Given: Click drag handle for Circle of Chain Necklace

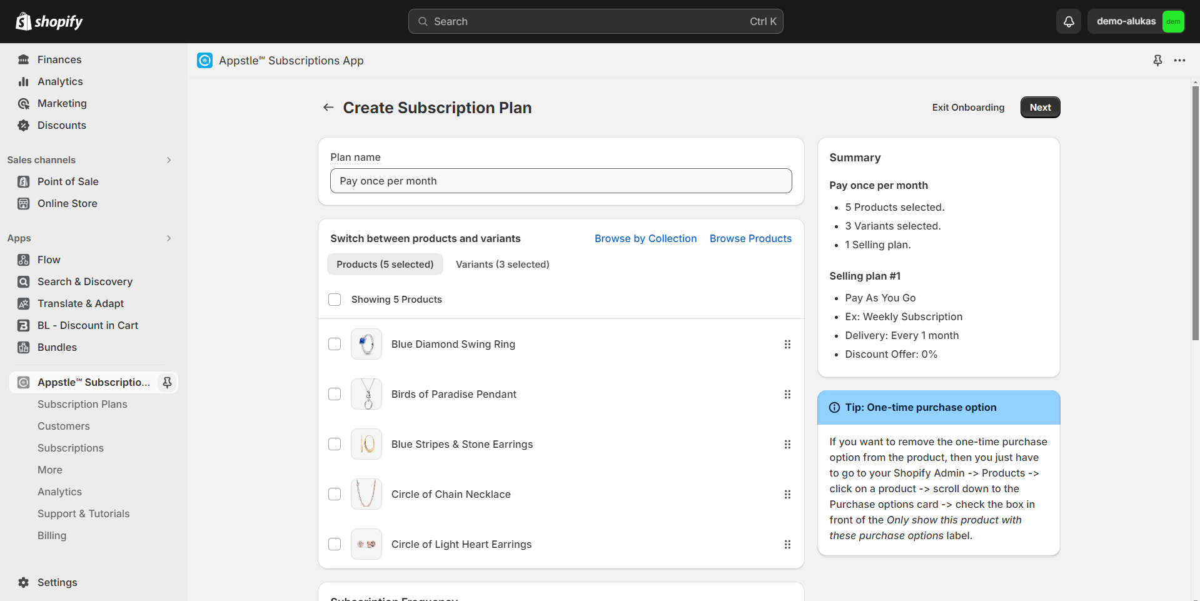Looking at the screenshot, I should pos(787,495).
